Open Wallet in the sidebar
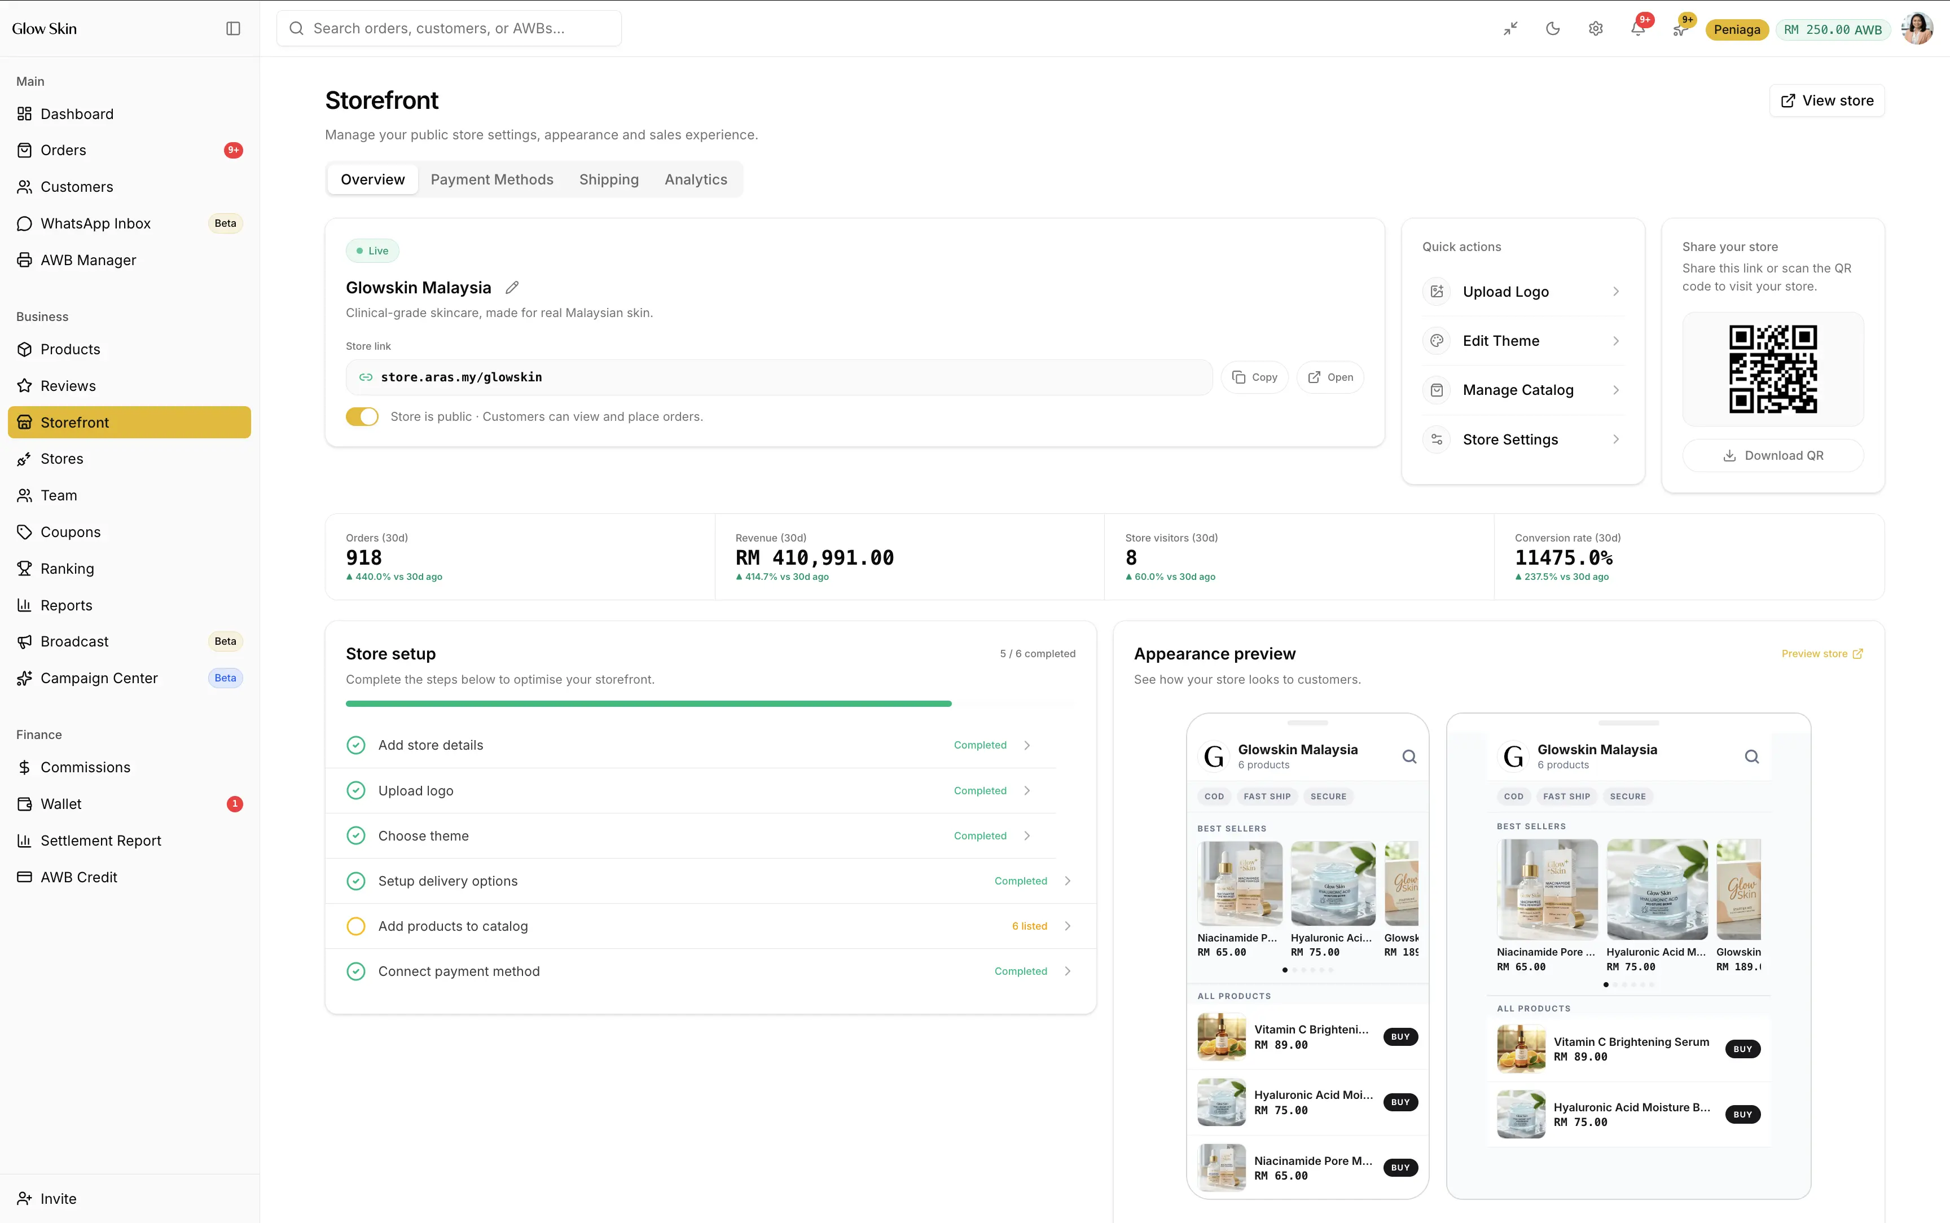 [129, 804]
